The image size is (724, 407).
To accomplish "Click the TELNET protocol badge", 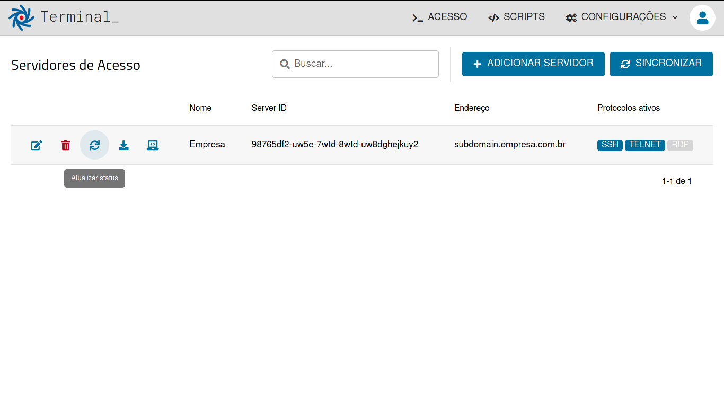I will tap(645, 145).
